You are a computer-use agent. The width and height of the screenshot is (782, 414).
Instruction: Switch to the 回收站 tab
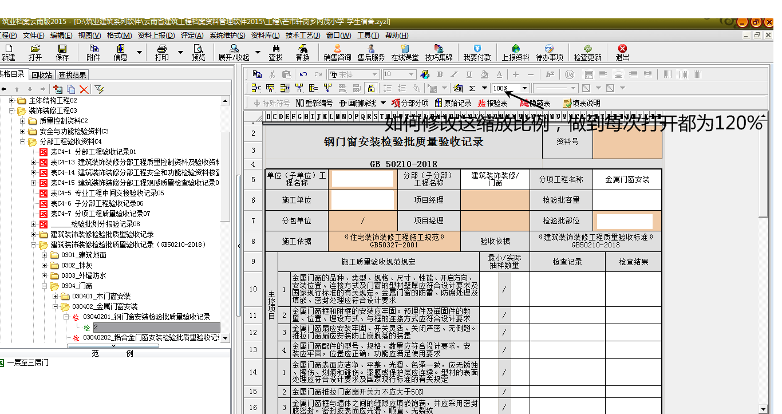point(42,74)
